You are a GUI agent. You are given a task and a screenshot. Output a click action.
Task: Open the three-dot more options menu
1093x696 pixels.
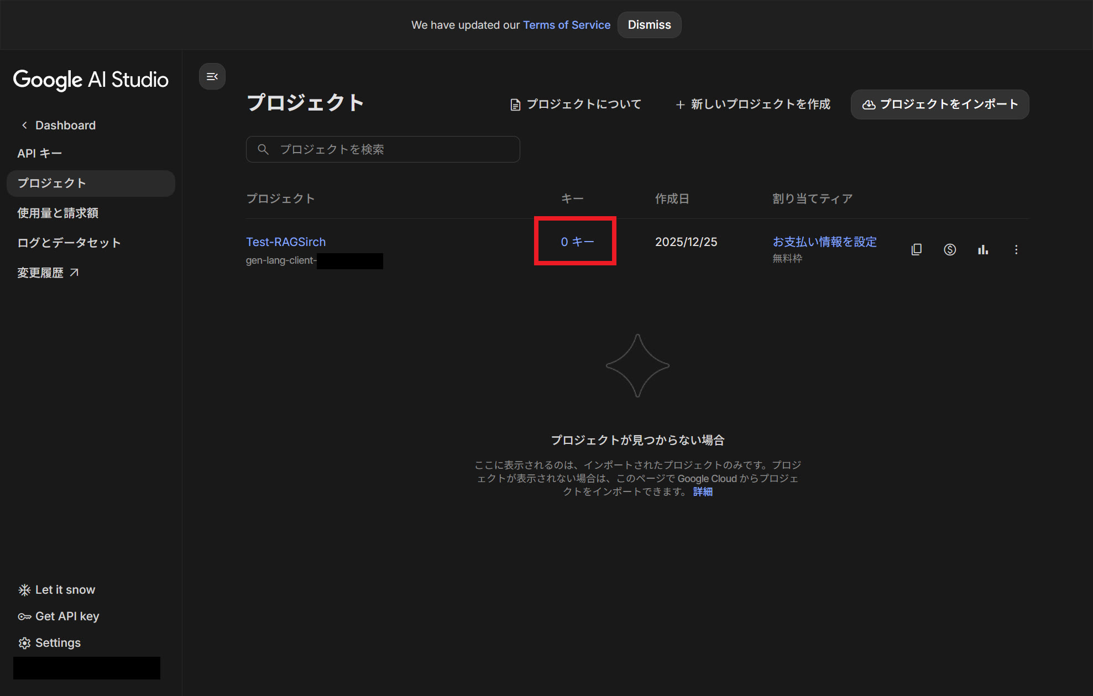[x=1016, y=250]
